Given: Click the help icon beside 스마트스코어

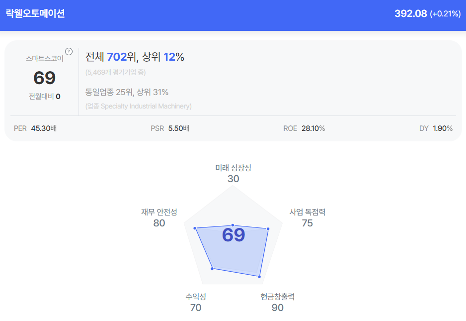Looking at the screenshot, I should point(69,51).
